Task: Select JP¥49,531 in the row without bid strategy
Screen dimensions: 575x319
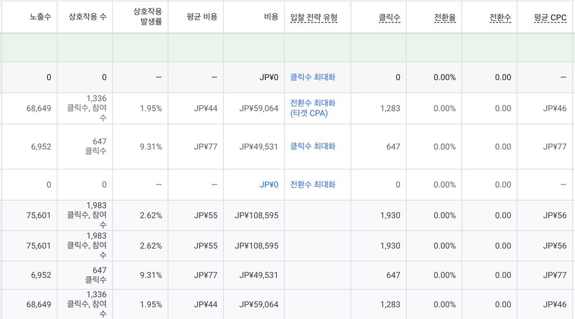Action: (259, 275)
